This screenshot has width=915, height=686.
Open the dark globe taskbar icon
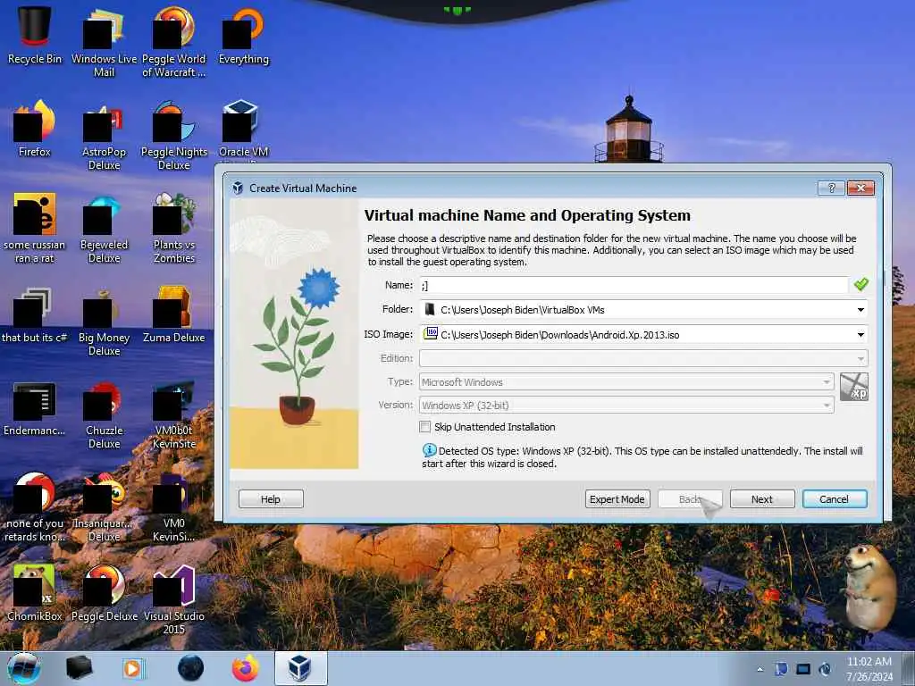[191, 668]
